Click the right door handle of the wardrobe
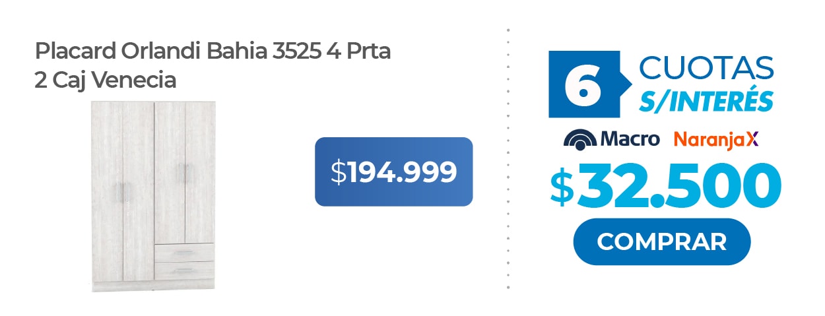Viewport: 825px width, 316px height. point(182,173)
